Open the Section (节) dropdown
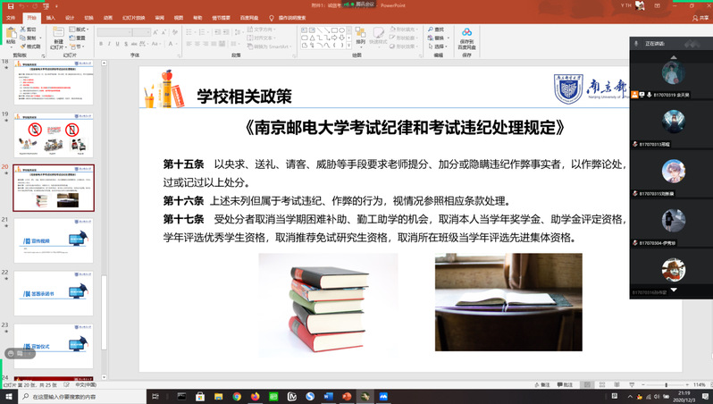This screenshot has width=713, height=404. 77,47
